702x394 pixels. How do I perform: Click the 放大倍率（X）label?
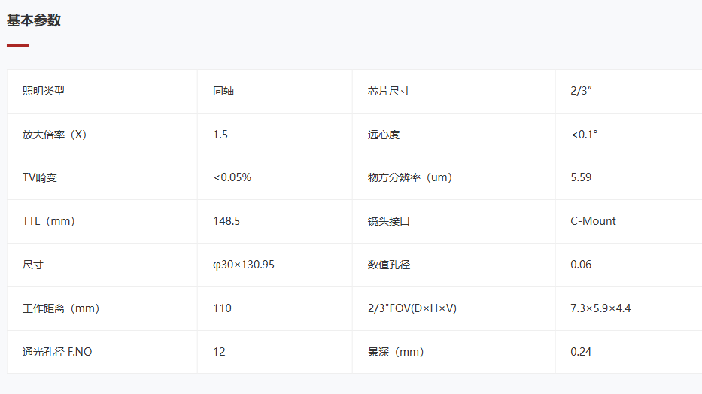[x=55, y=135]
